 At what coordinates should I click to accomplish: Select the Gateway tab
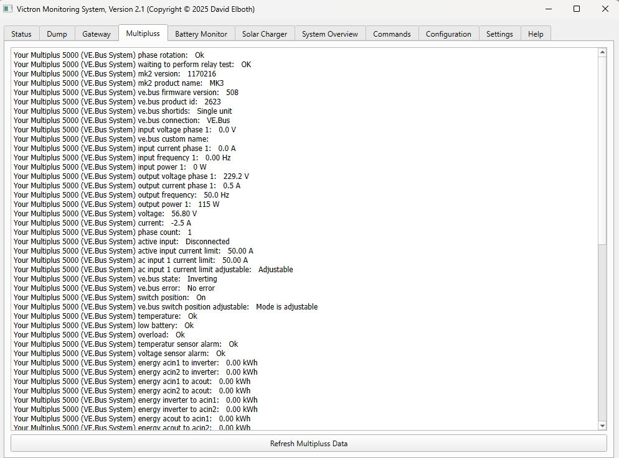point(97,34)
